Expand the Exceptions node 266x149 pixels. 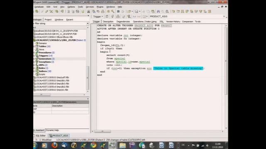point(34,62)
